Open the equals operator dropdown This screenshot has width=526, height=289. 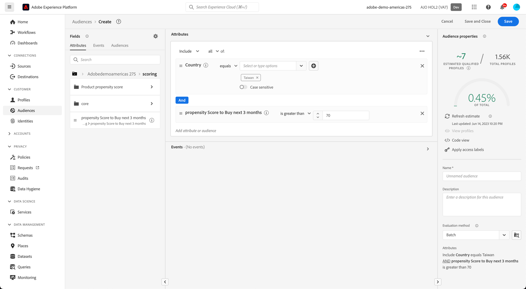click(x=228, y=66)
